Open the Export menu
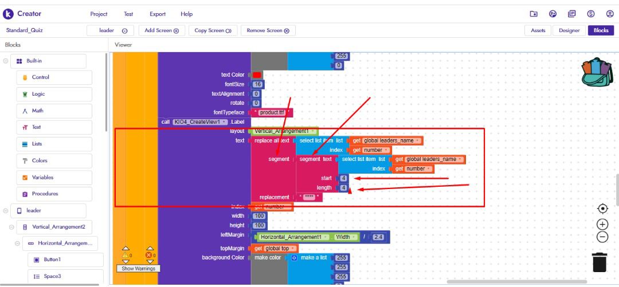Screen dimensions: 619x287 coord(158,14)
